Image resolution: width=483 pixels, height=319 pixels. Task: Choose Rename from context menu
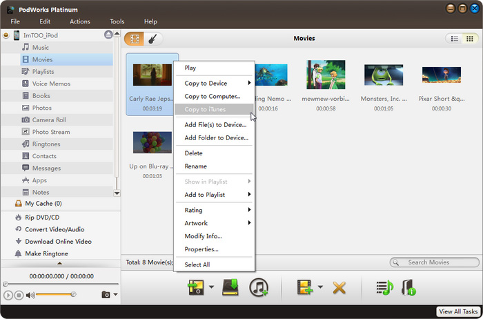[214, 166]
